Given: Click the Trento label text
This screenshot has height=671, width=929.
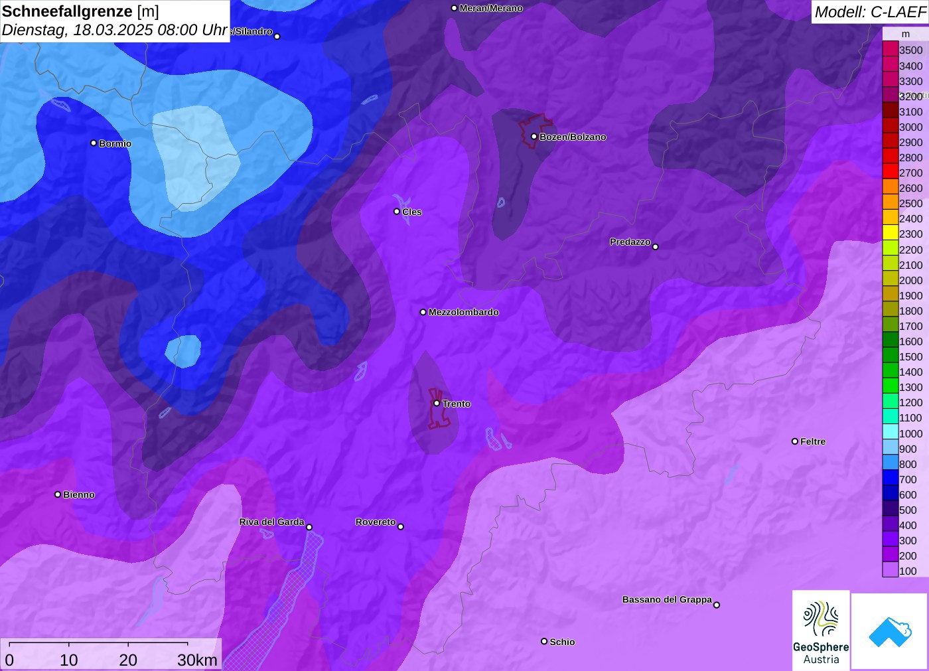Looking at the screenshot, I should point(457,404).
